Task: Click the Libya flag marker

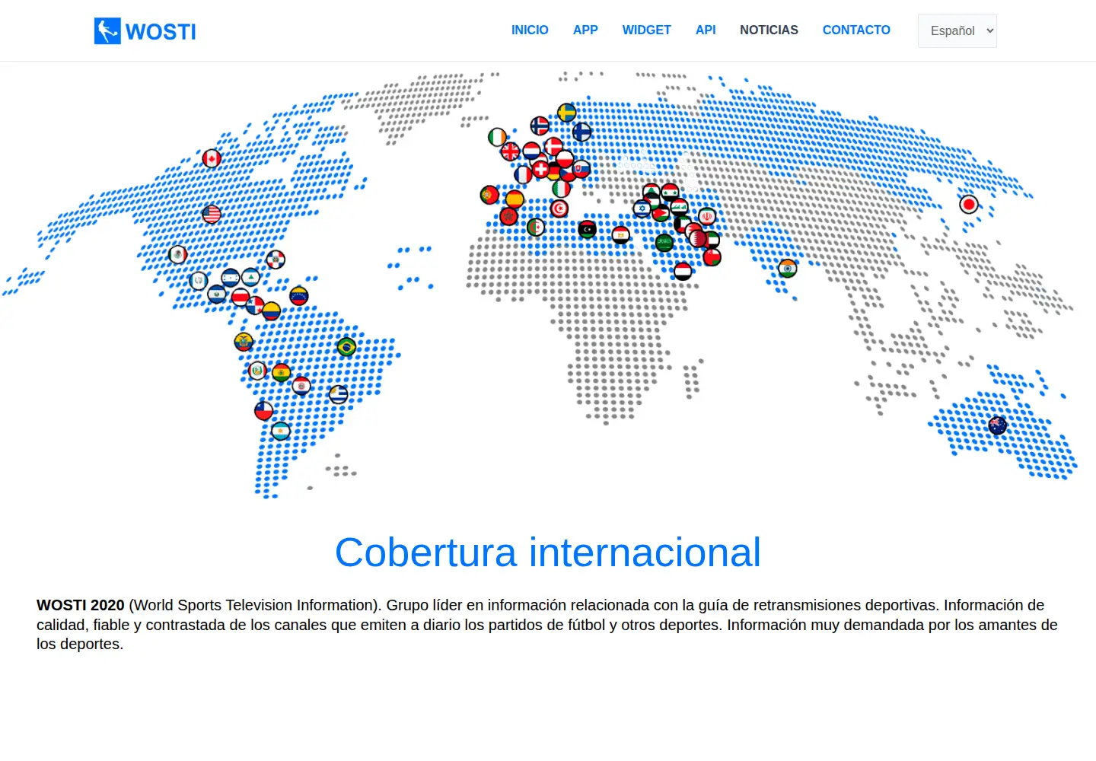Action: coord(587,228)
